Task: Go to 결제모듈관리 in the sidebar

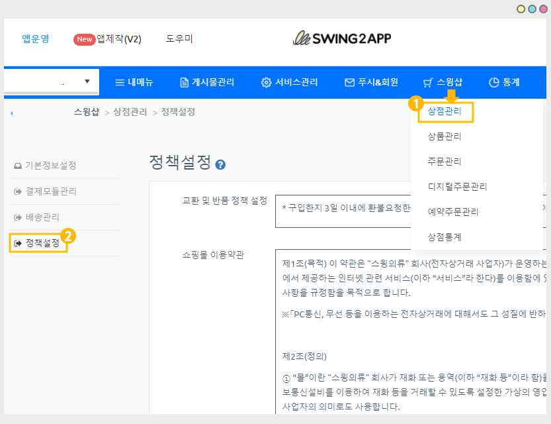Action: pyautogui.click(x=50, y=191)
